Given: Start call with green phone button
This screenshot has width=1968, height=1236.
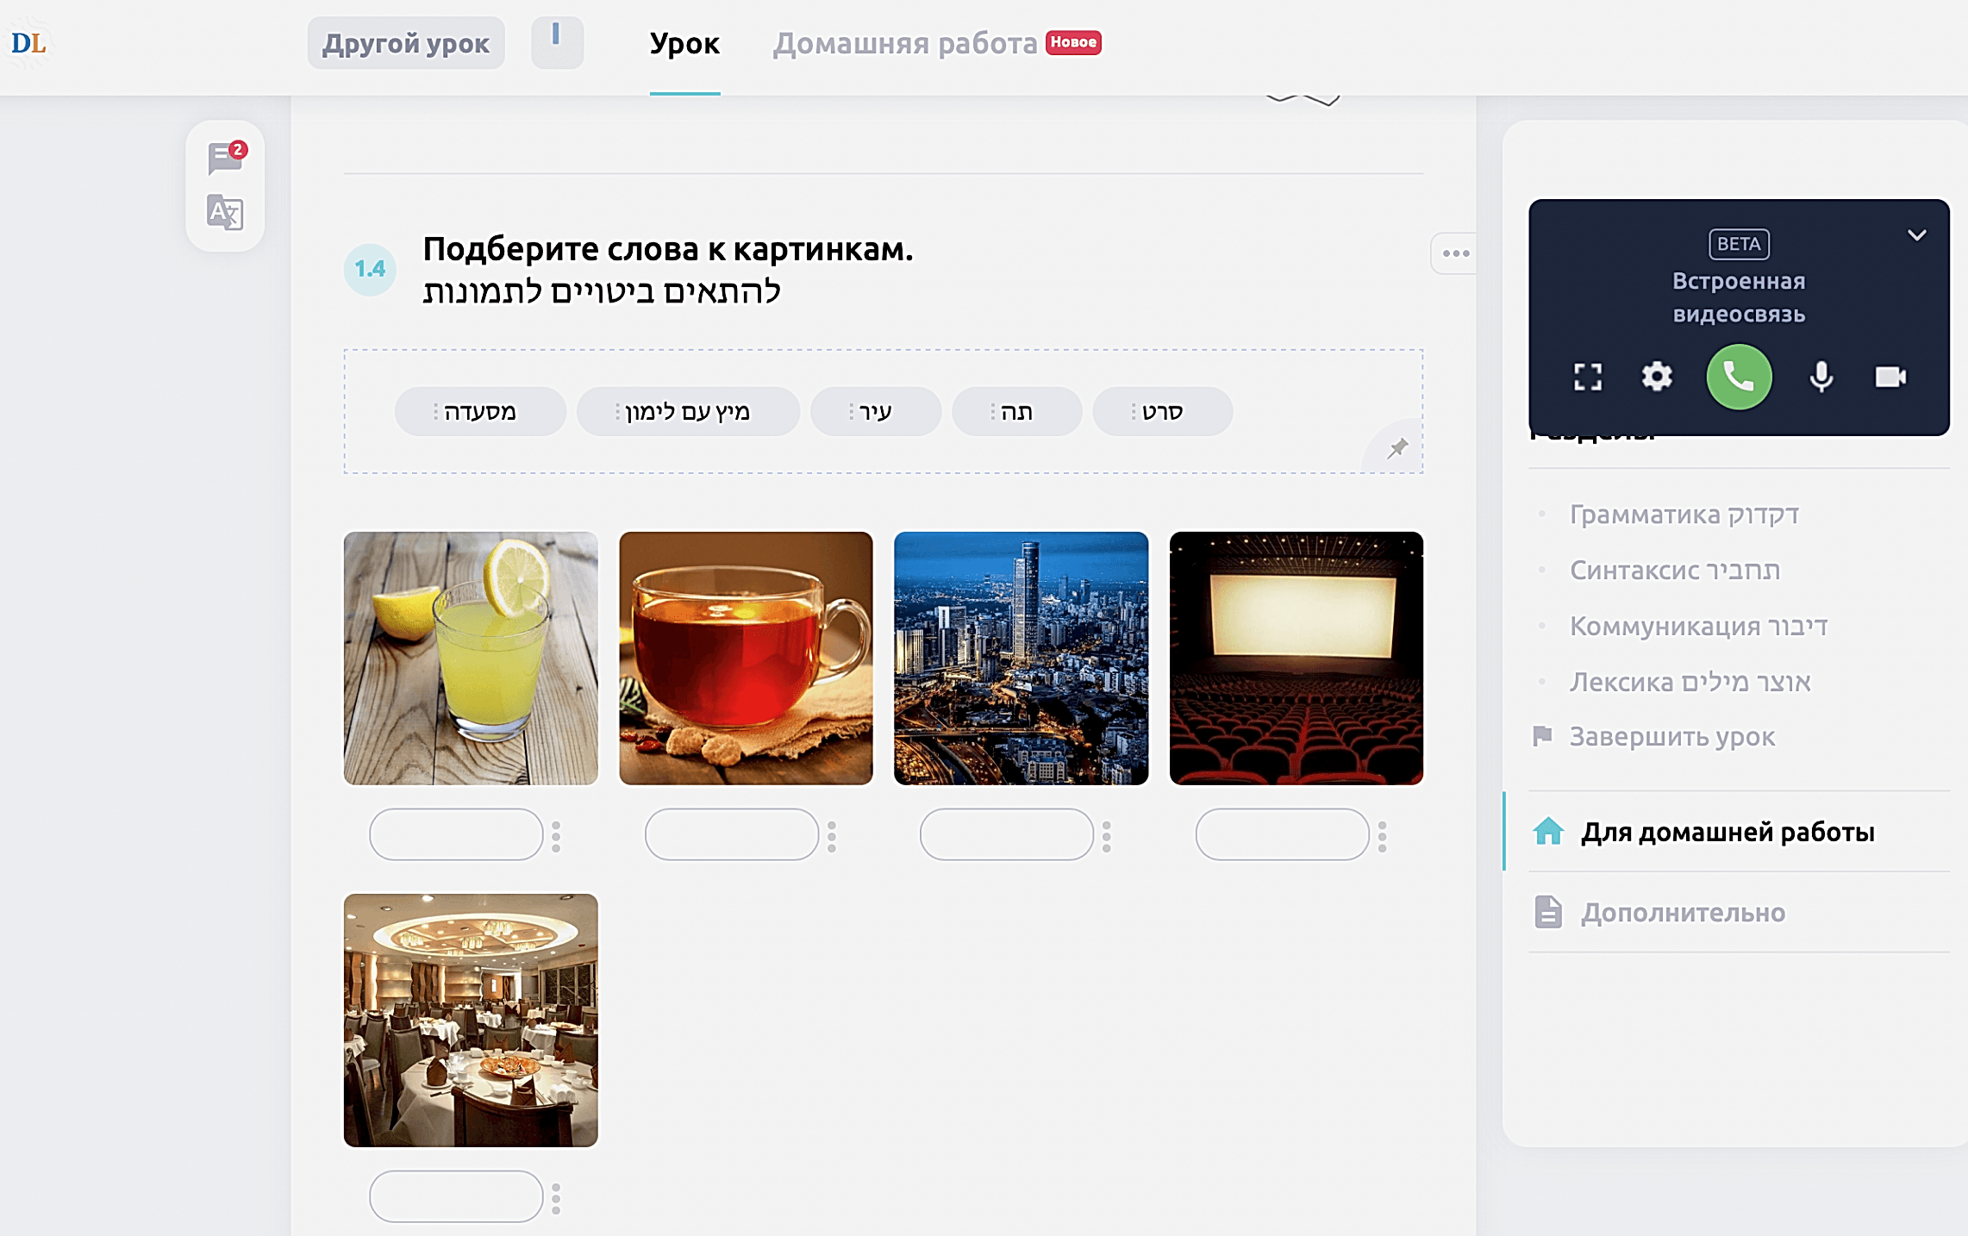Looking at the screenshot, I should coord(1739,377).
